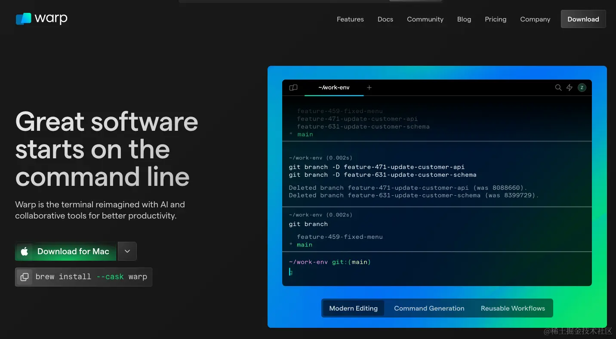Switch to the Reusable Workflows tab

coord(513,308)
